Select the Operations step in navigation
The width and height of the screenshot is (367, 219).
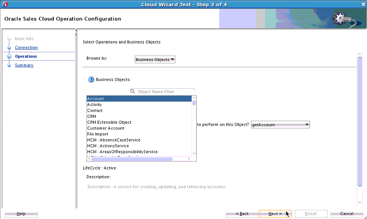(26, 57)
